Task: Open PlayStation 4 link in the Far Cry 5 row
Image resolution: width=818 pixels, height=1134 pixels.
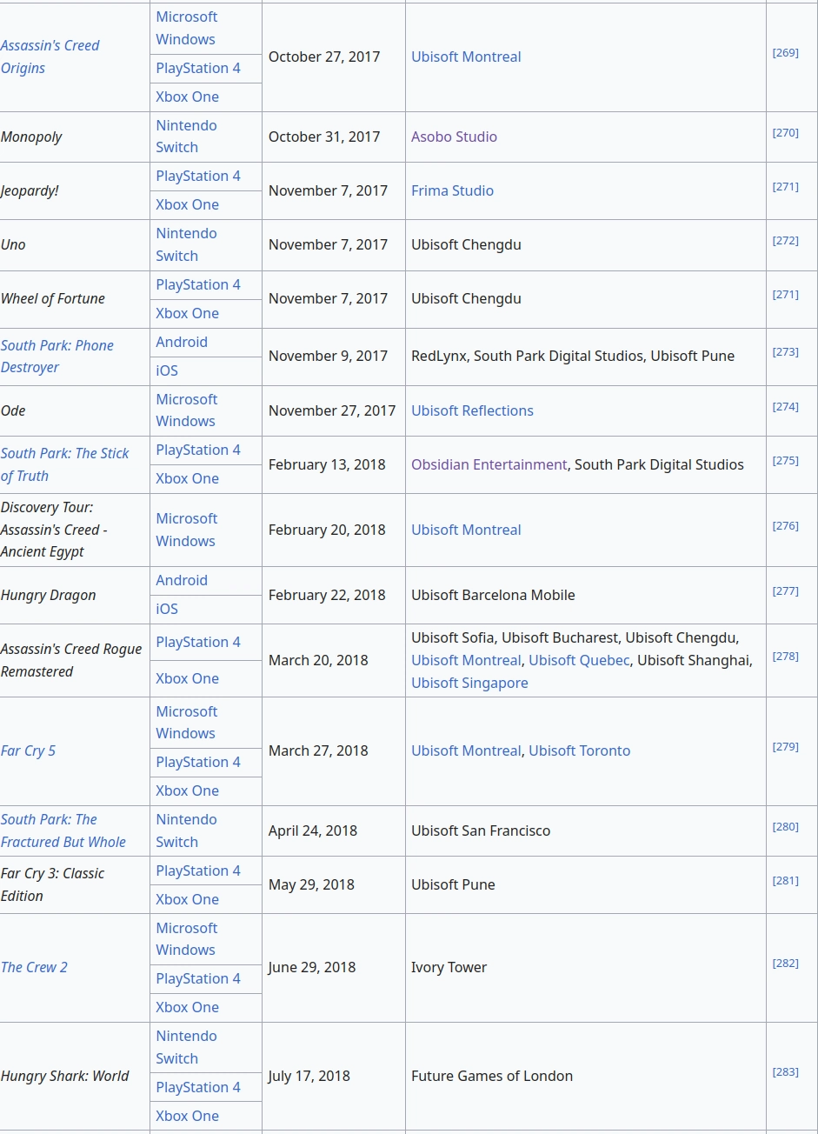Action: 198,762
